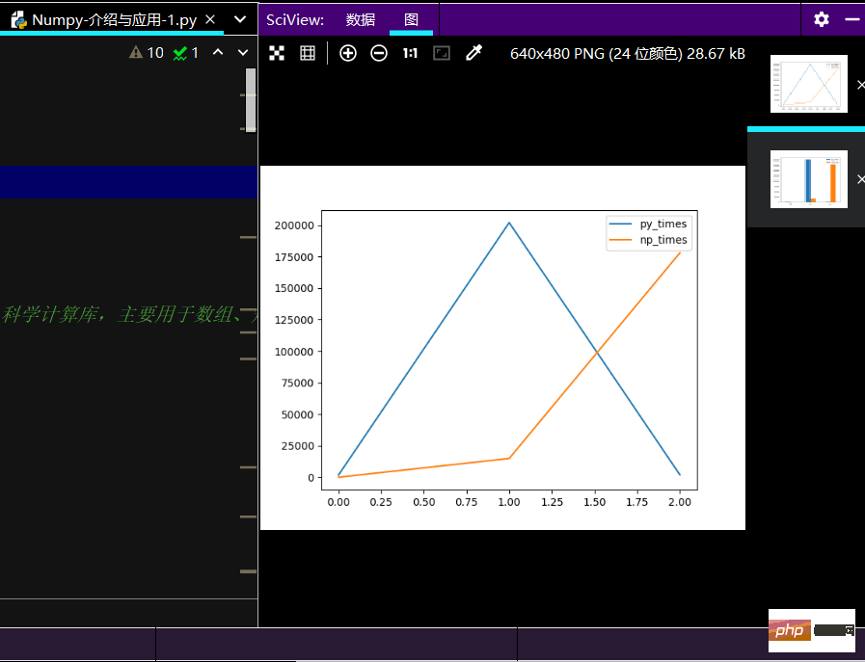The image size is (865, 662).
Task: Open the editor tabs dropdown list
Action: tap(240, 19)
